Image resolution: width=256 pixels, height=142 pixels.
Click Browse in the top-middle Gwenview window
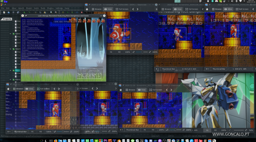[x=166, y=9]
